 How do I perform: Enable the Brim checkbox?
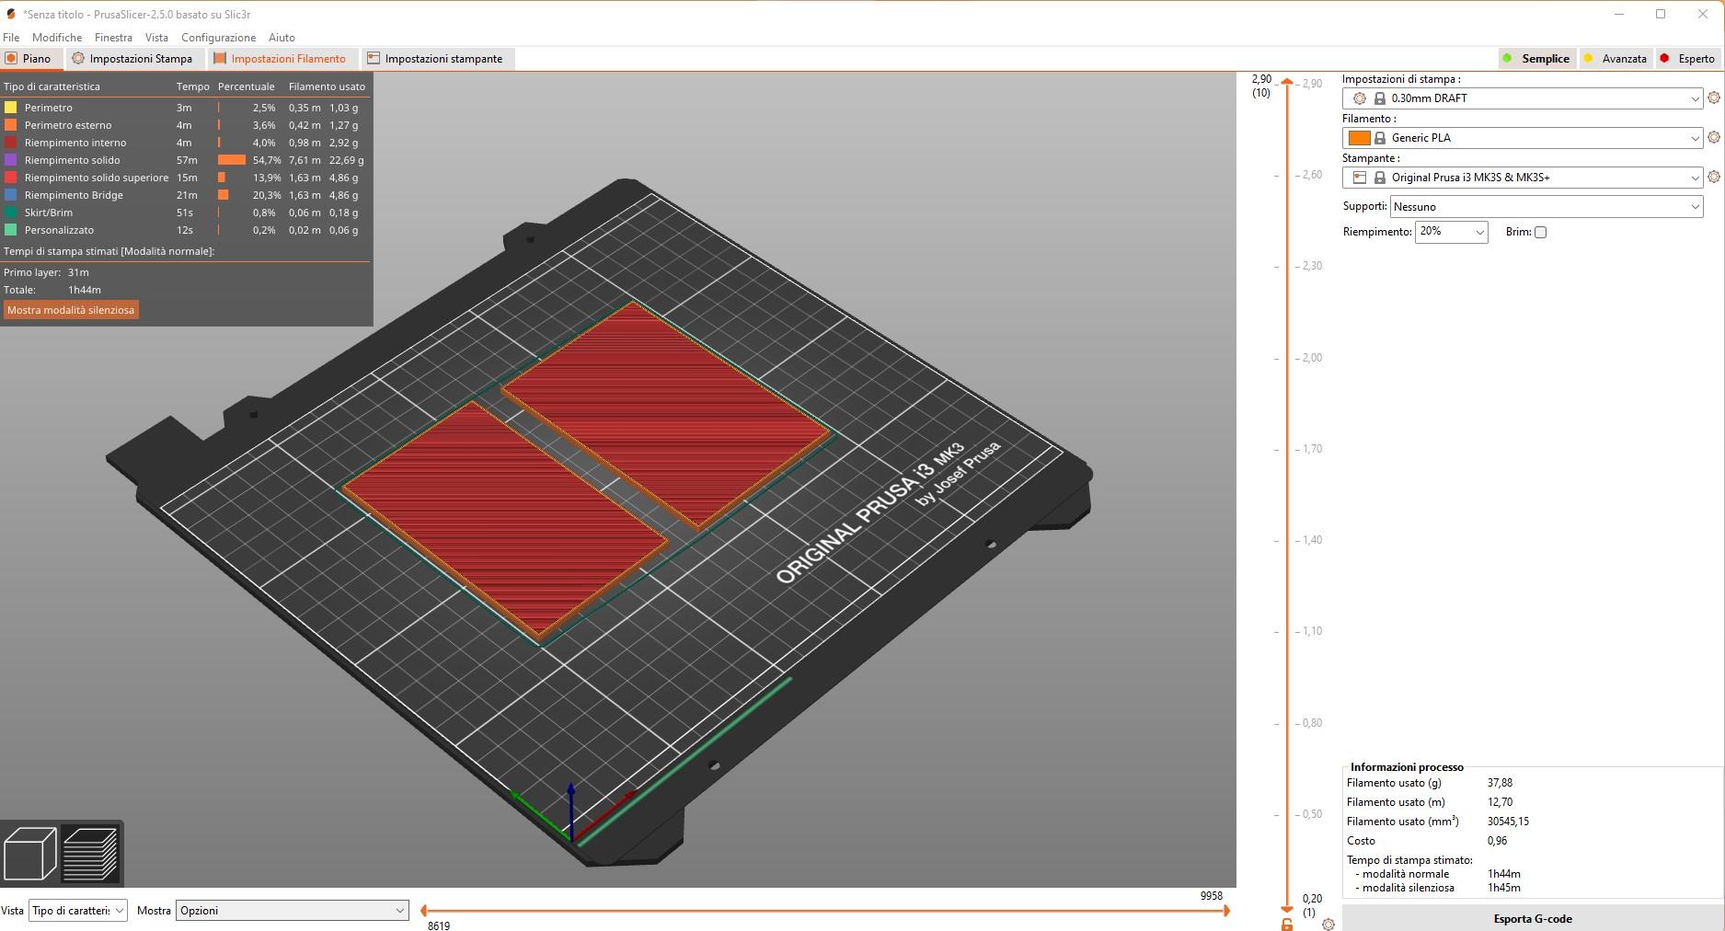[1540, 232]
